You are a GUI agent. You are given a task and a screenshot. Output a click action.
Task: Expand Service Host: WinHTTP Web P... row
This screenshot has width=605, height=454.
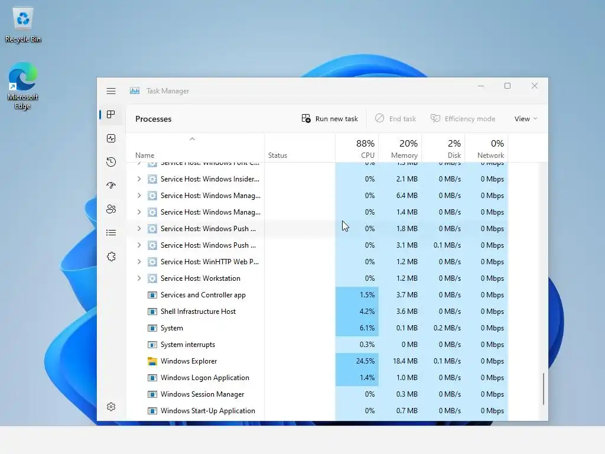139,262
